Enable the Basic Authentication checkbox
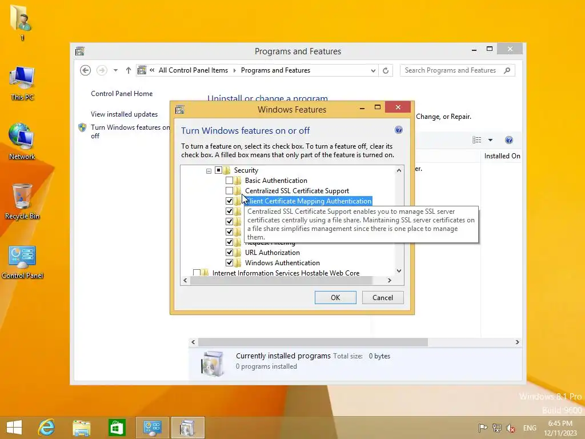 pos(230,181)
